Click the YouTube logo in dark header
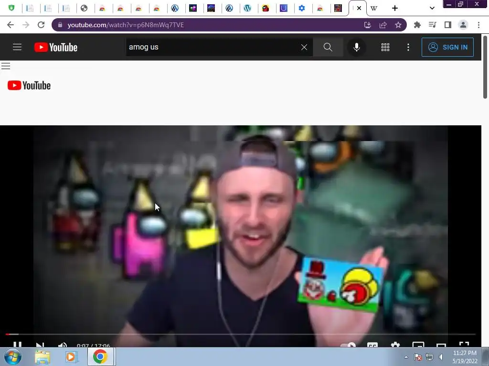The height and width of the screenshot is (366, 489). (56, 47)
